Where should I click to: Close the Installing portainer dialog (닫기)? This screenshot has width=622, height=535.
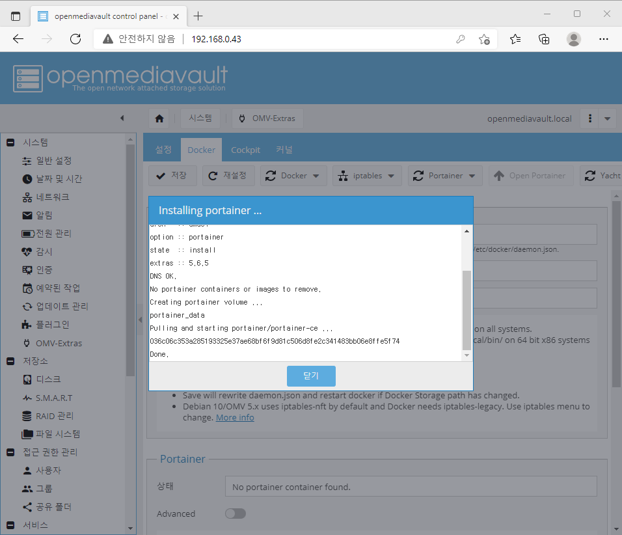tap(311, 376)
